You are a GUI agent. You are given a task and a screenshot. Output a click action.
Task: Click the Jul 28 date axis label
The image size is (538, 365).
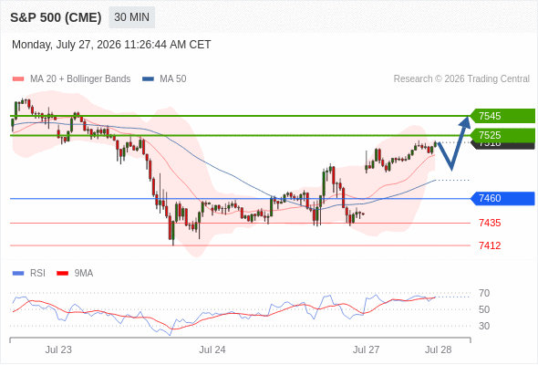pos(439,349)
